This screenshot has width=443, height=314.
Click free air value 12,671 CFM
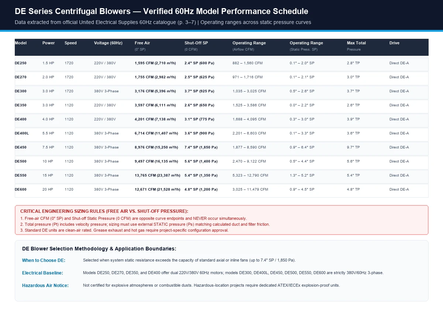pyautogui.click(x=157, y=190)
